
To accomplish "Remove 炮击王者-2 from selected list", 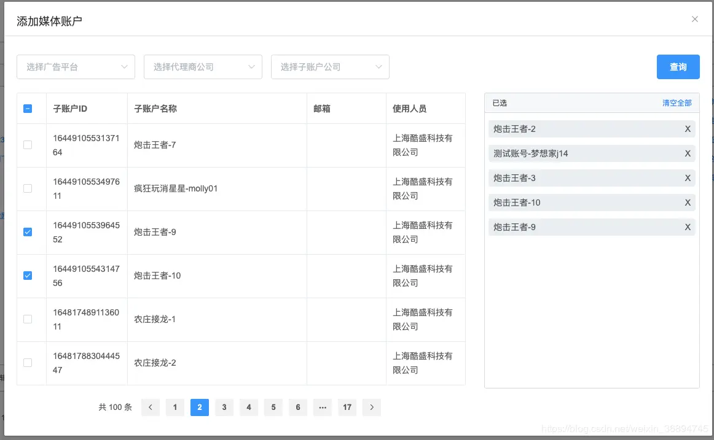I will [687, 129].
